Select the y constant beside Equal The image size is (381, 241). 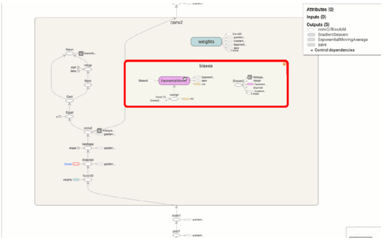60,116
